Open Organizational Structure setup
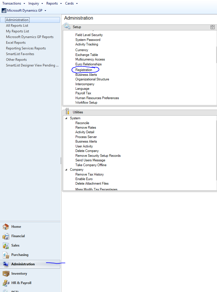This screenshot has height=292, width=217. [92, 79]
